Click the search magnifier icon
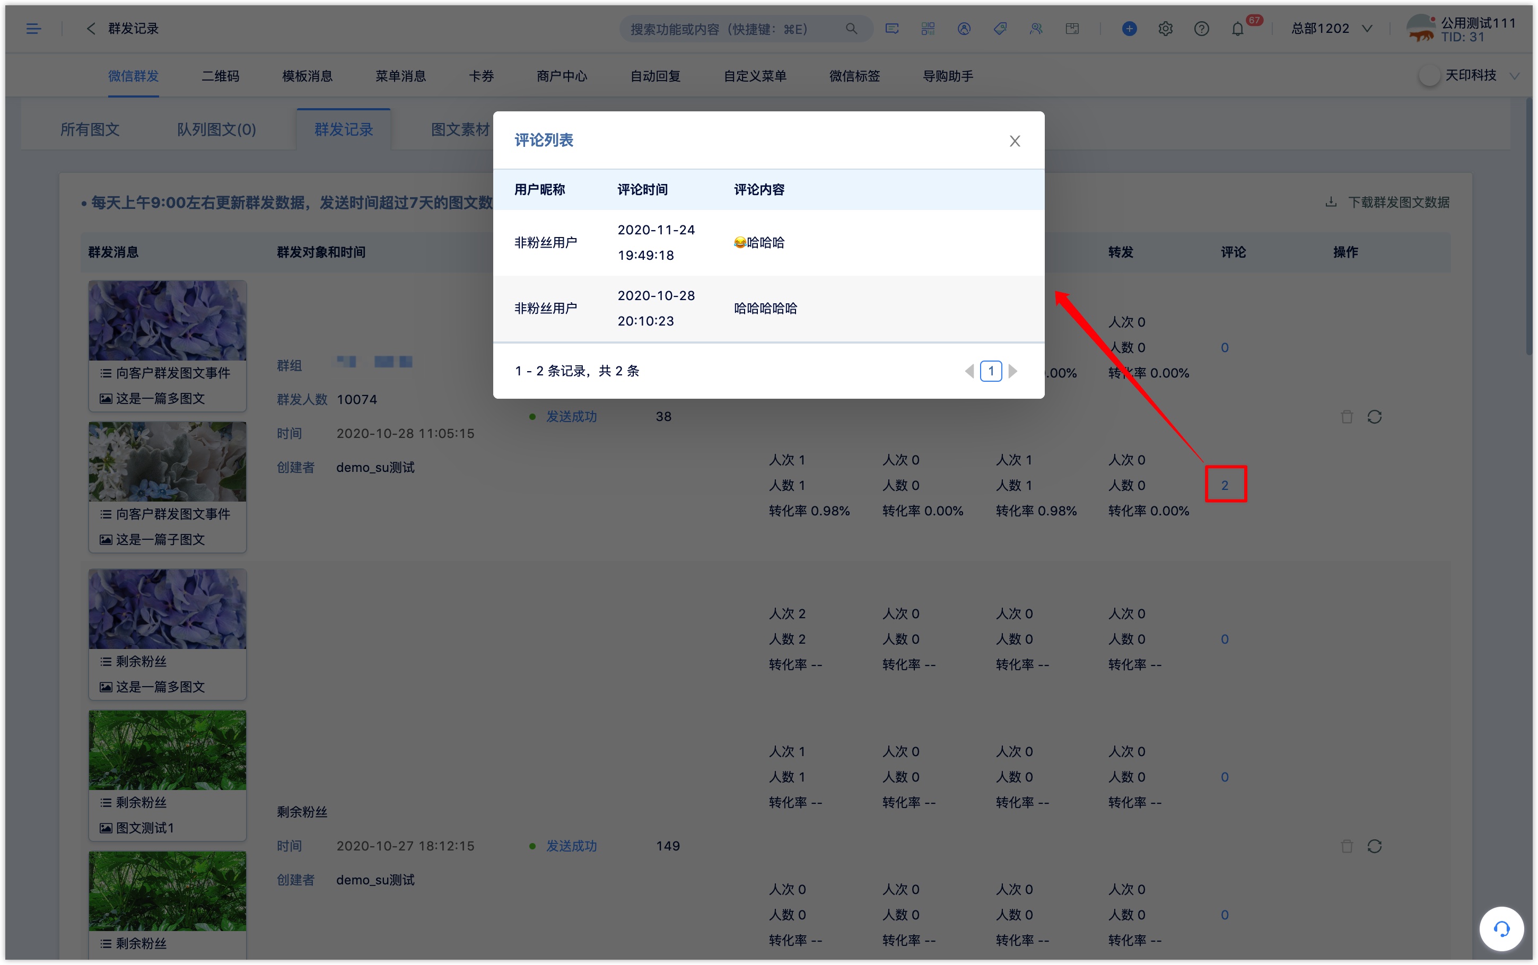1538x965 pixels. tap(851, 29)
